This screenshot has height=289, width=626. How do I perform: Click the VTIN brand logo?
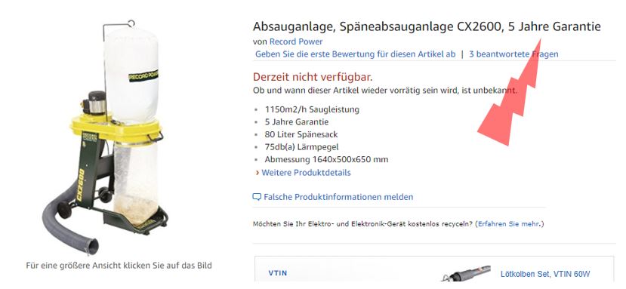278,273
